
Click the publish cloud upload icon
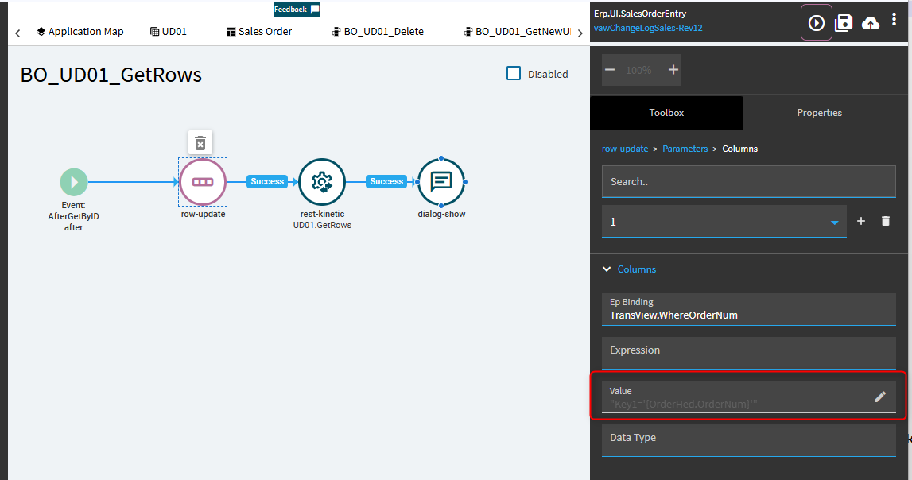tap(870, 23)
